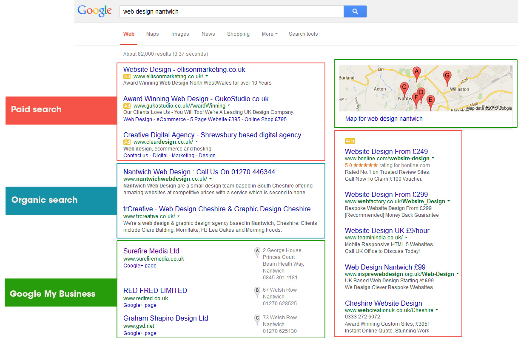This screenshot has height=338, width=518.
Task: Click 'Online Shop £795' sitelink
Action: [x=266, y=119]
